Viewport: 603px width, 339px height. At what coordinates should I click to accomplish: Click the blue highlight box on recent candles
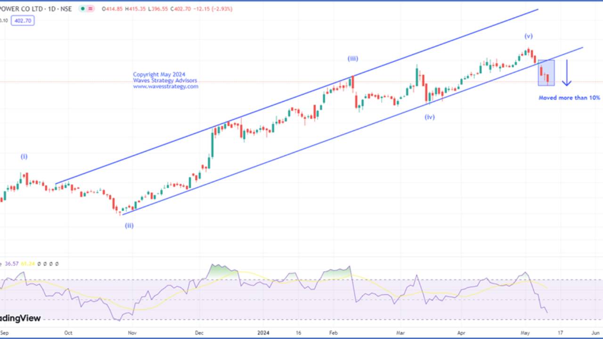point(546,73)
